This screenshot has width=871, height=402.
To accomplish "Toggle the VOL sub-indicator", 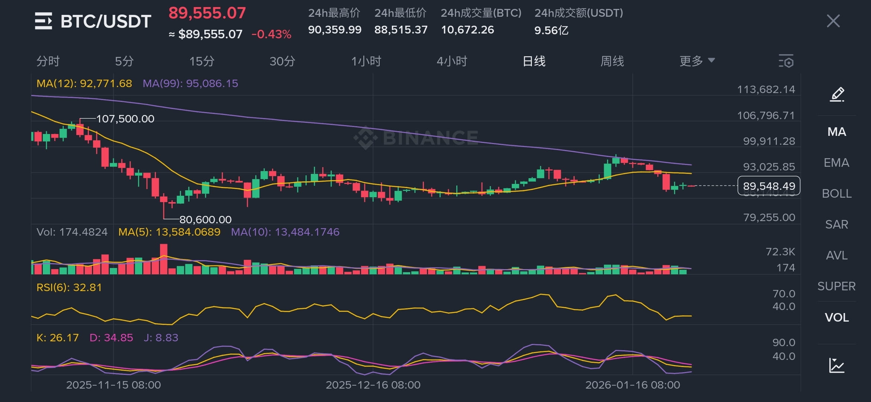I will pos(837,318).
